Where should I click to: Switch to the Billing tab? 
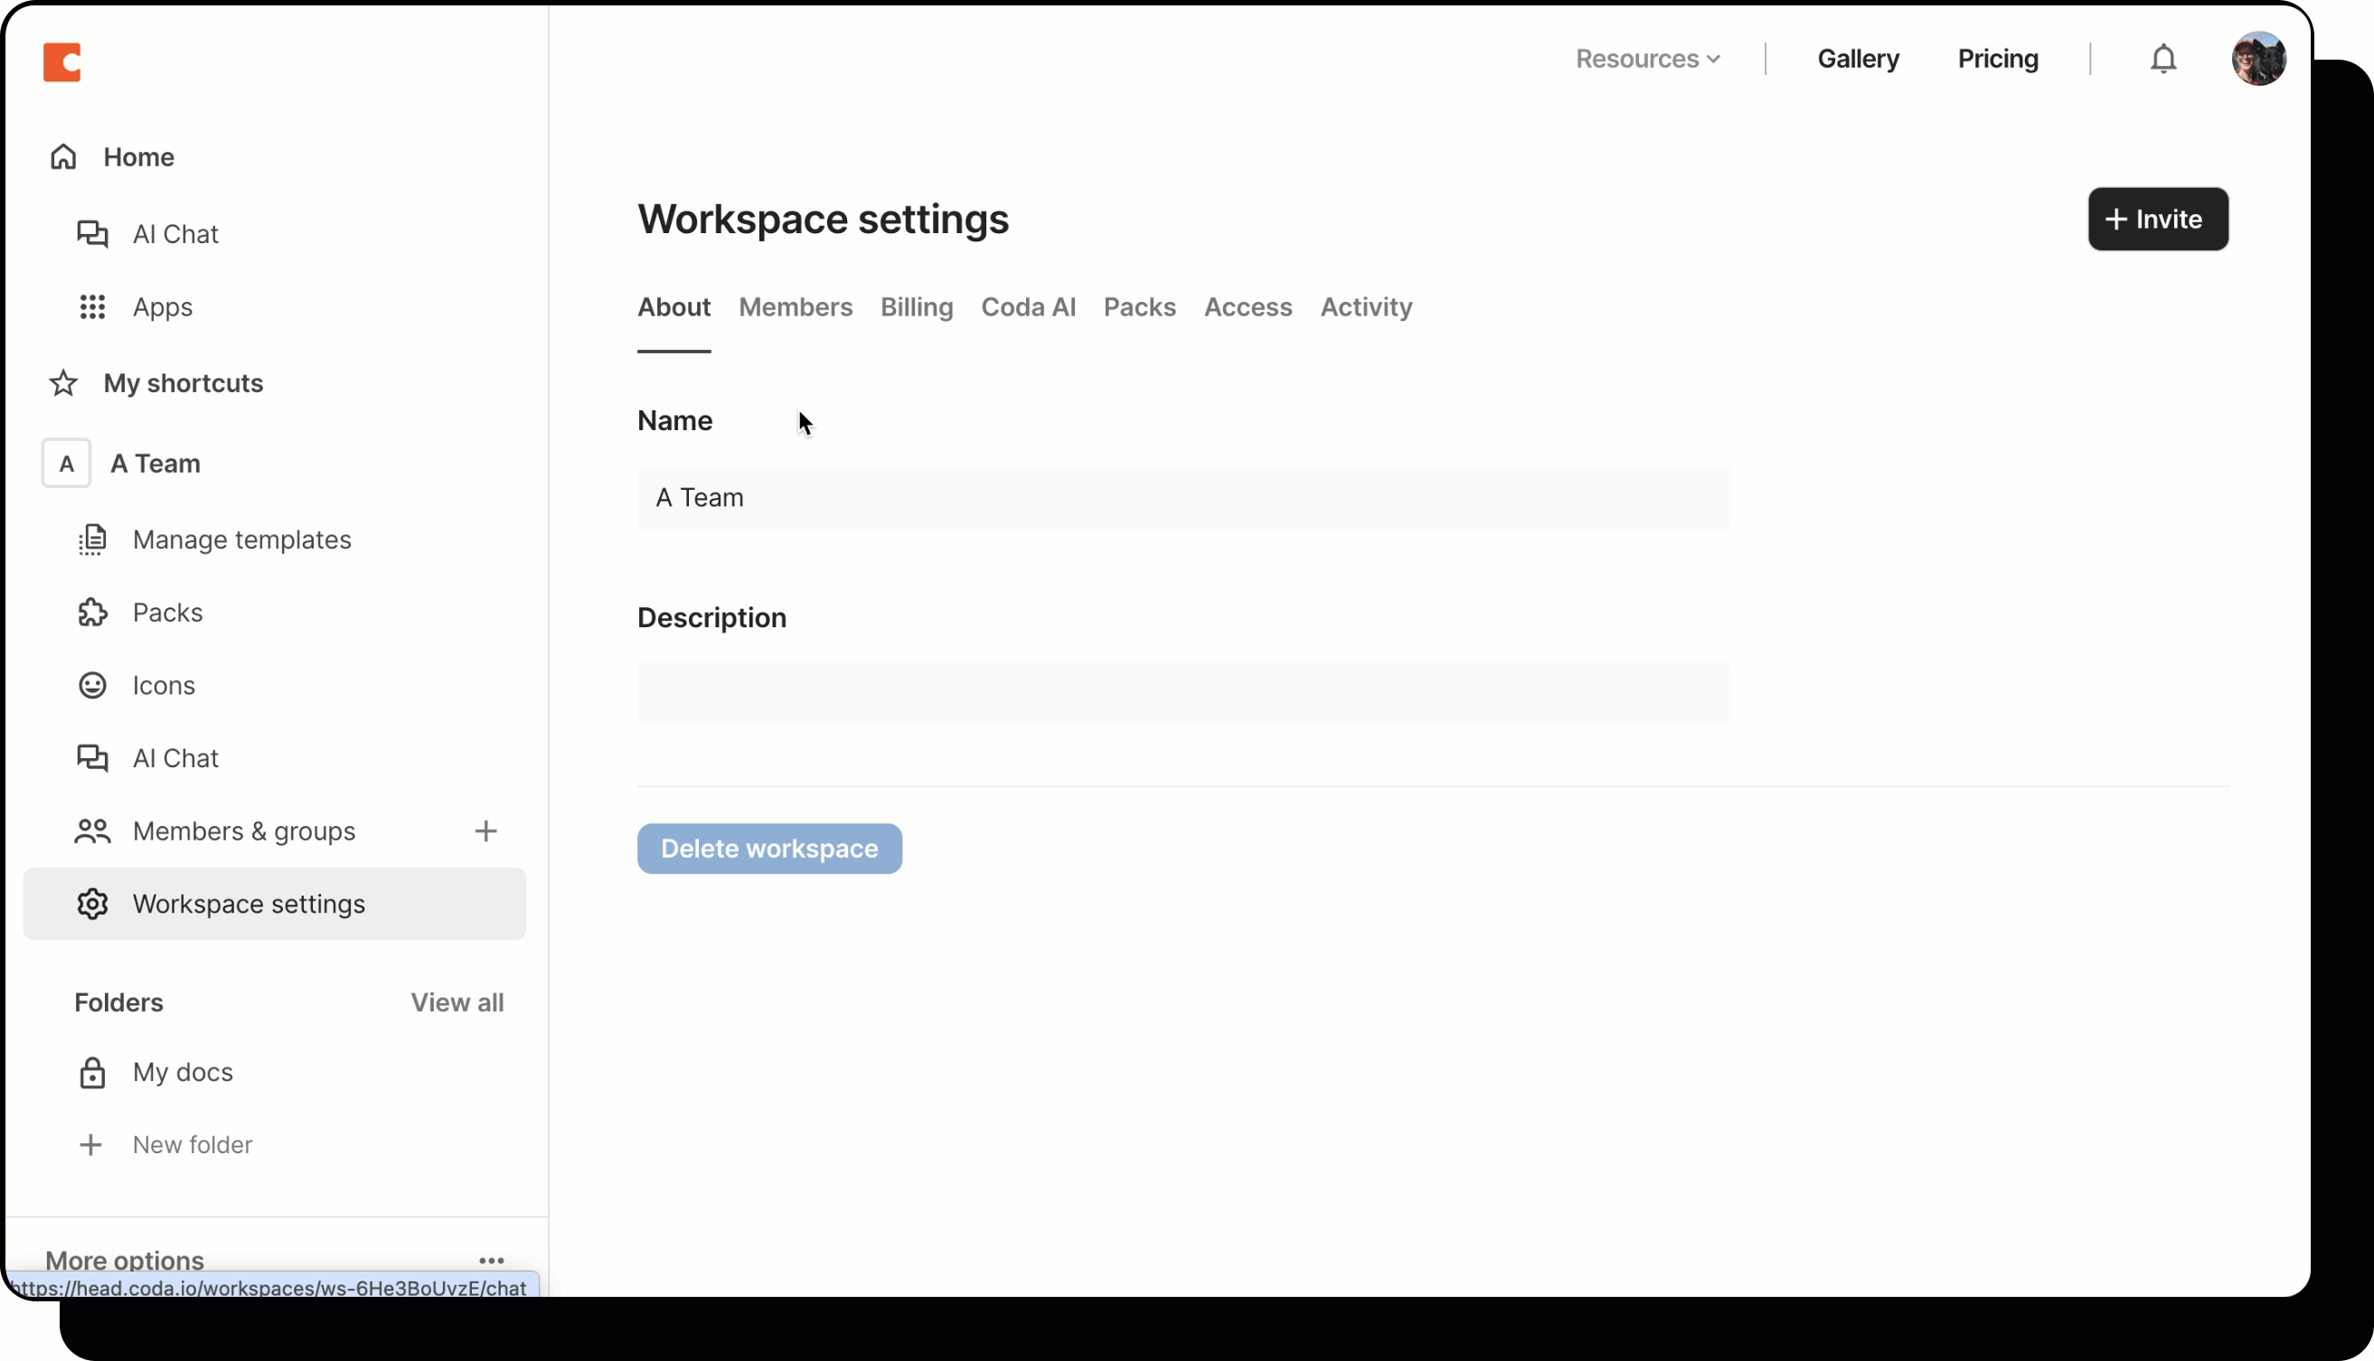(x=917, y=306)
